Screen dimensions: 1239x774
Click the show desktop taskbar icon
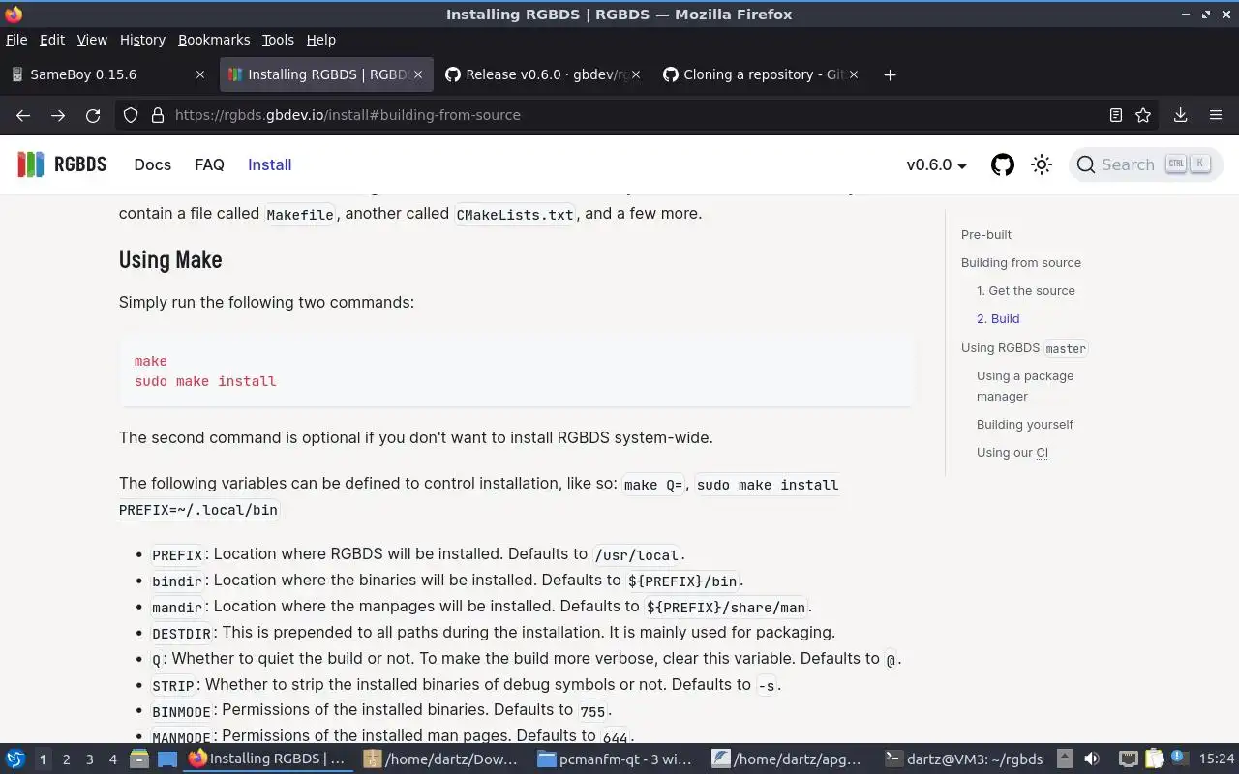click(x=167, y=759)
